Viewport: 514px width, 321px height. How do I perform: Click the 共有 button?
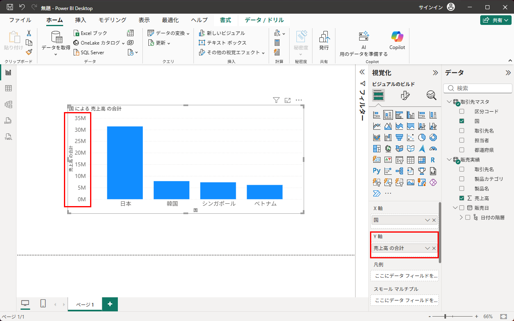click(495, 20)
